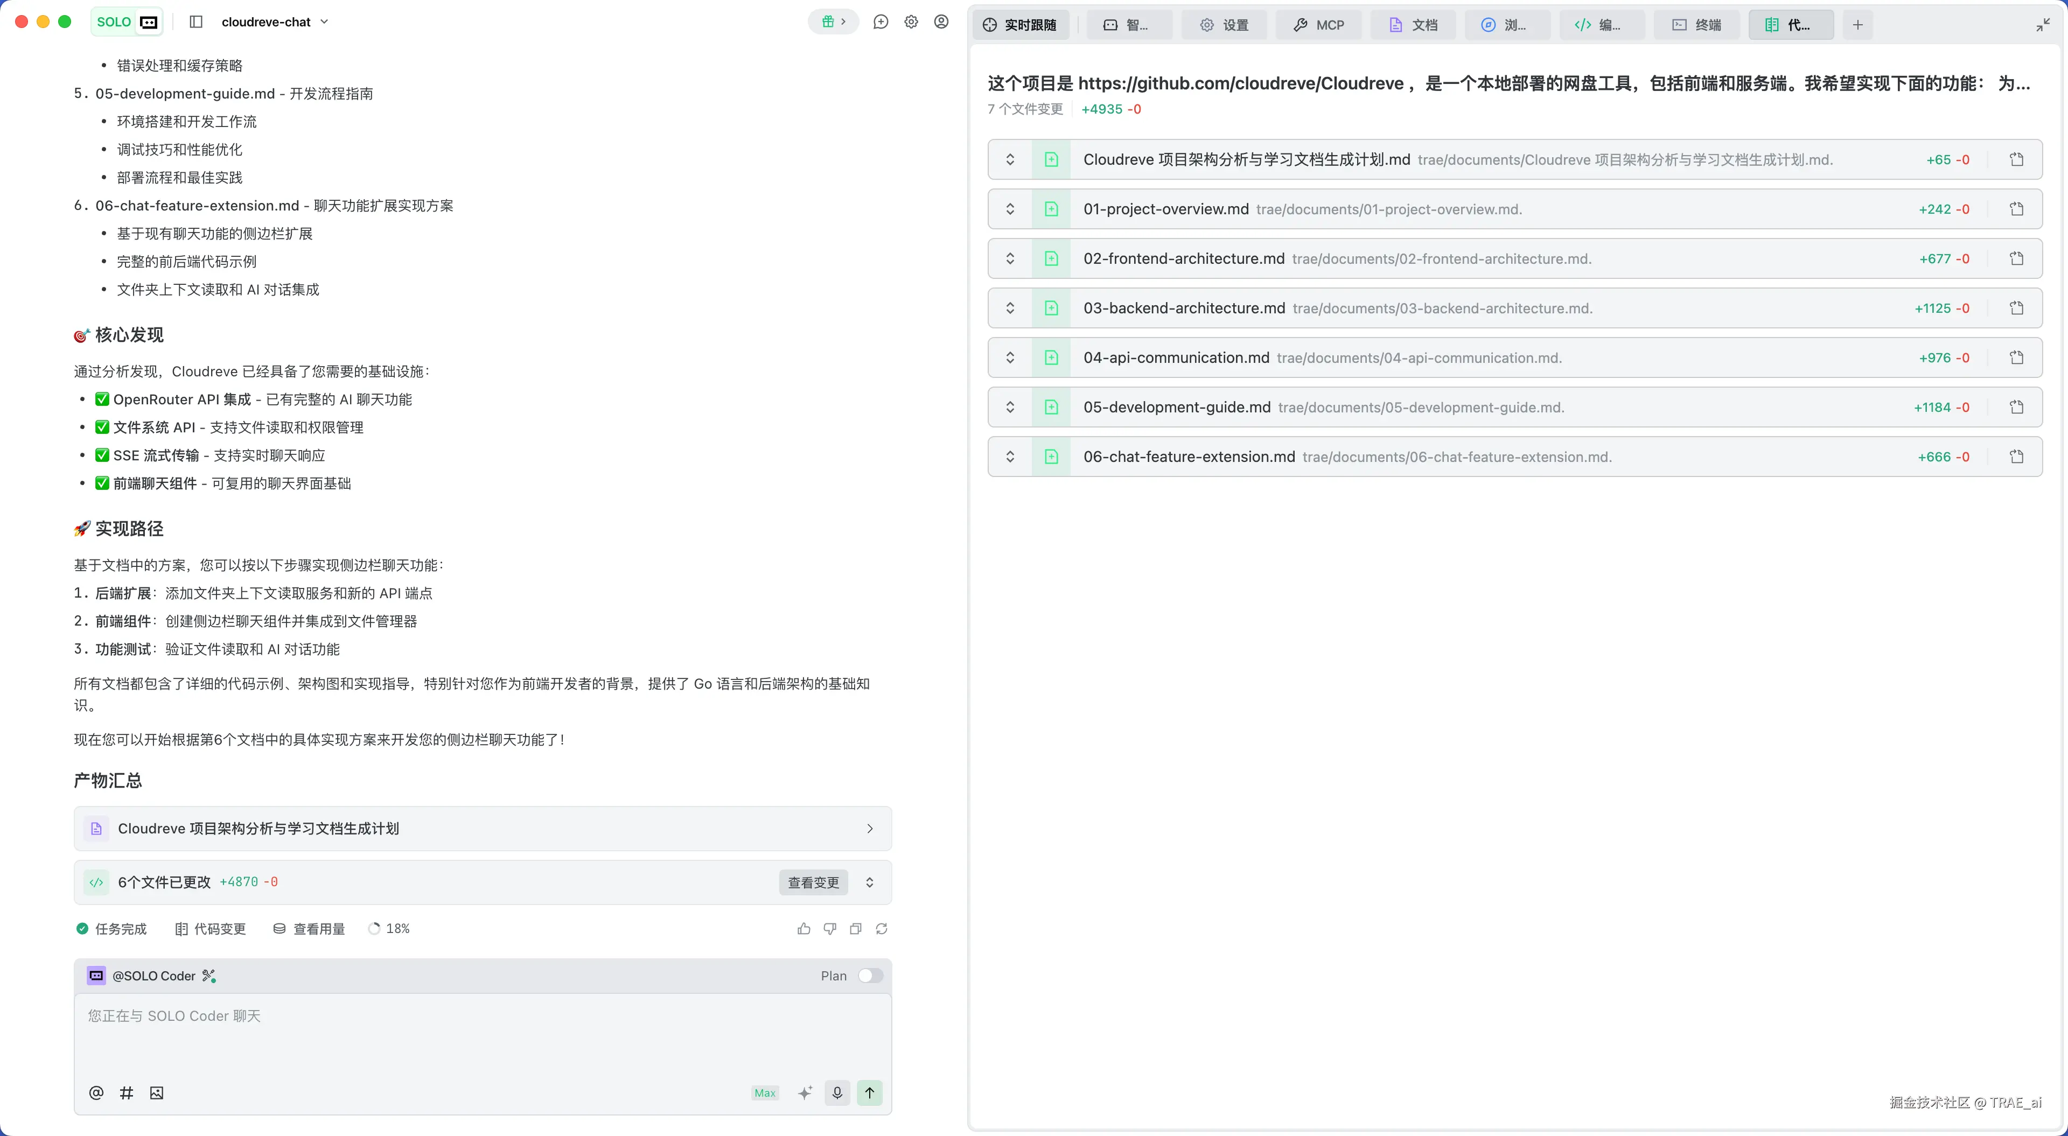Click the image attachment icon
The image size is (2068, 1136).
(x=157, y=1092)
